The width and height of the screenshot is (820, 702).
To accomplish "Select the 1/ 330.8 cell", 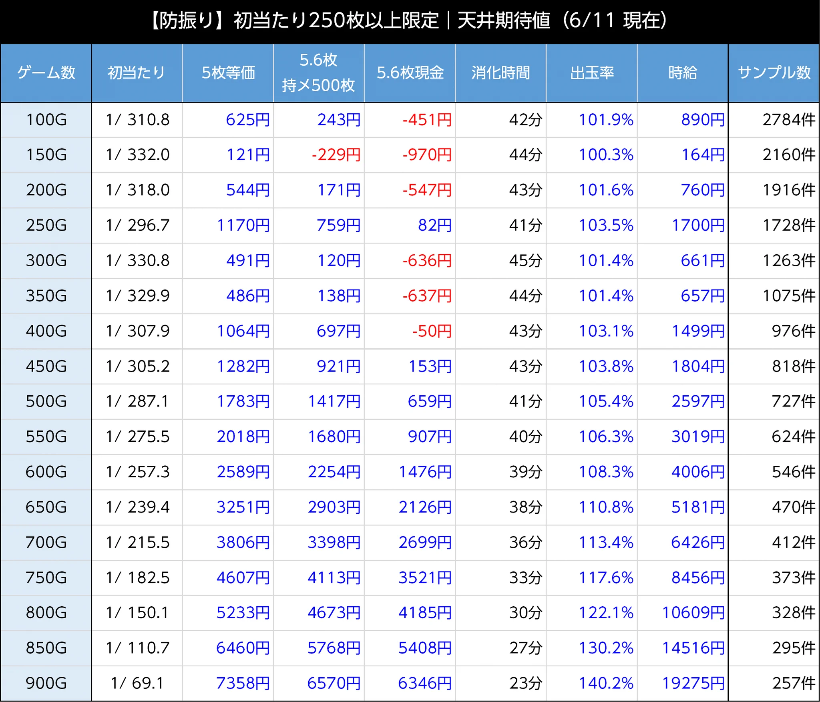I will [x=137, y=260].
